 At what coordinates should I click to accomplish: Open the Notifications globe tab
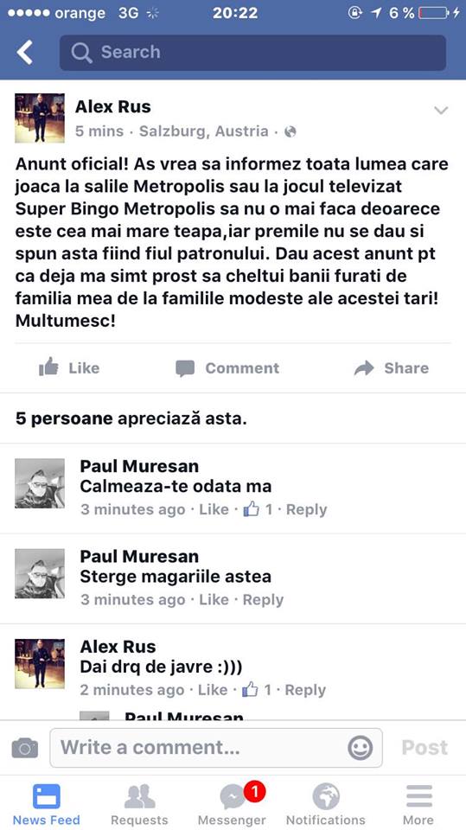pos(326,804)
